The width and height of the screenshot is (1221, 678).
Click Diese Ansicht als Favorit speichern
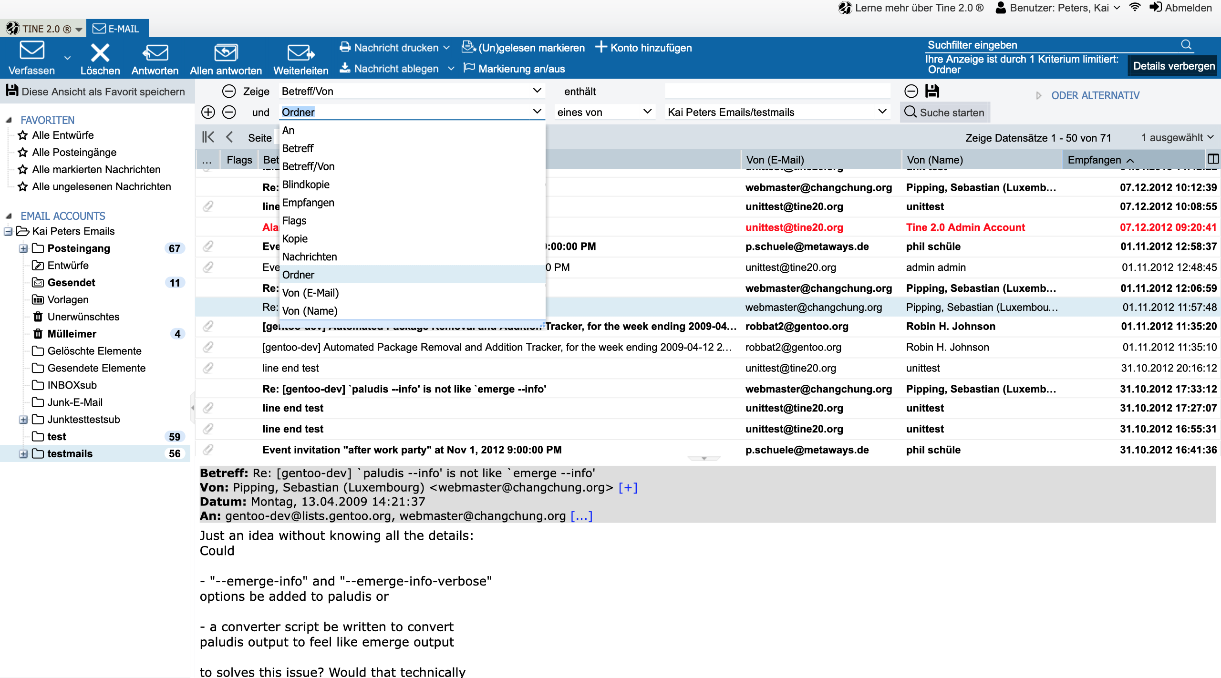97,91
